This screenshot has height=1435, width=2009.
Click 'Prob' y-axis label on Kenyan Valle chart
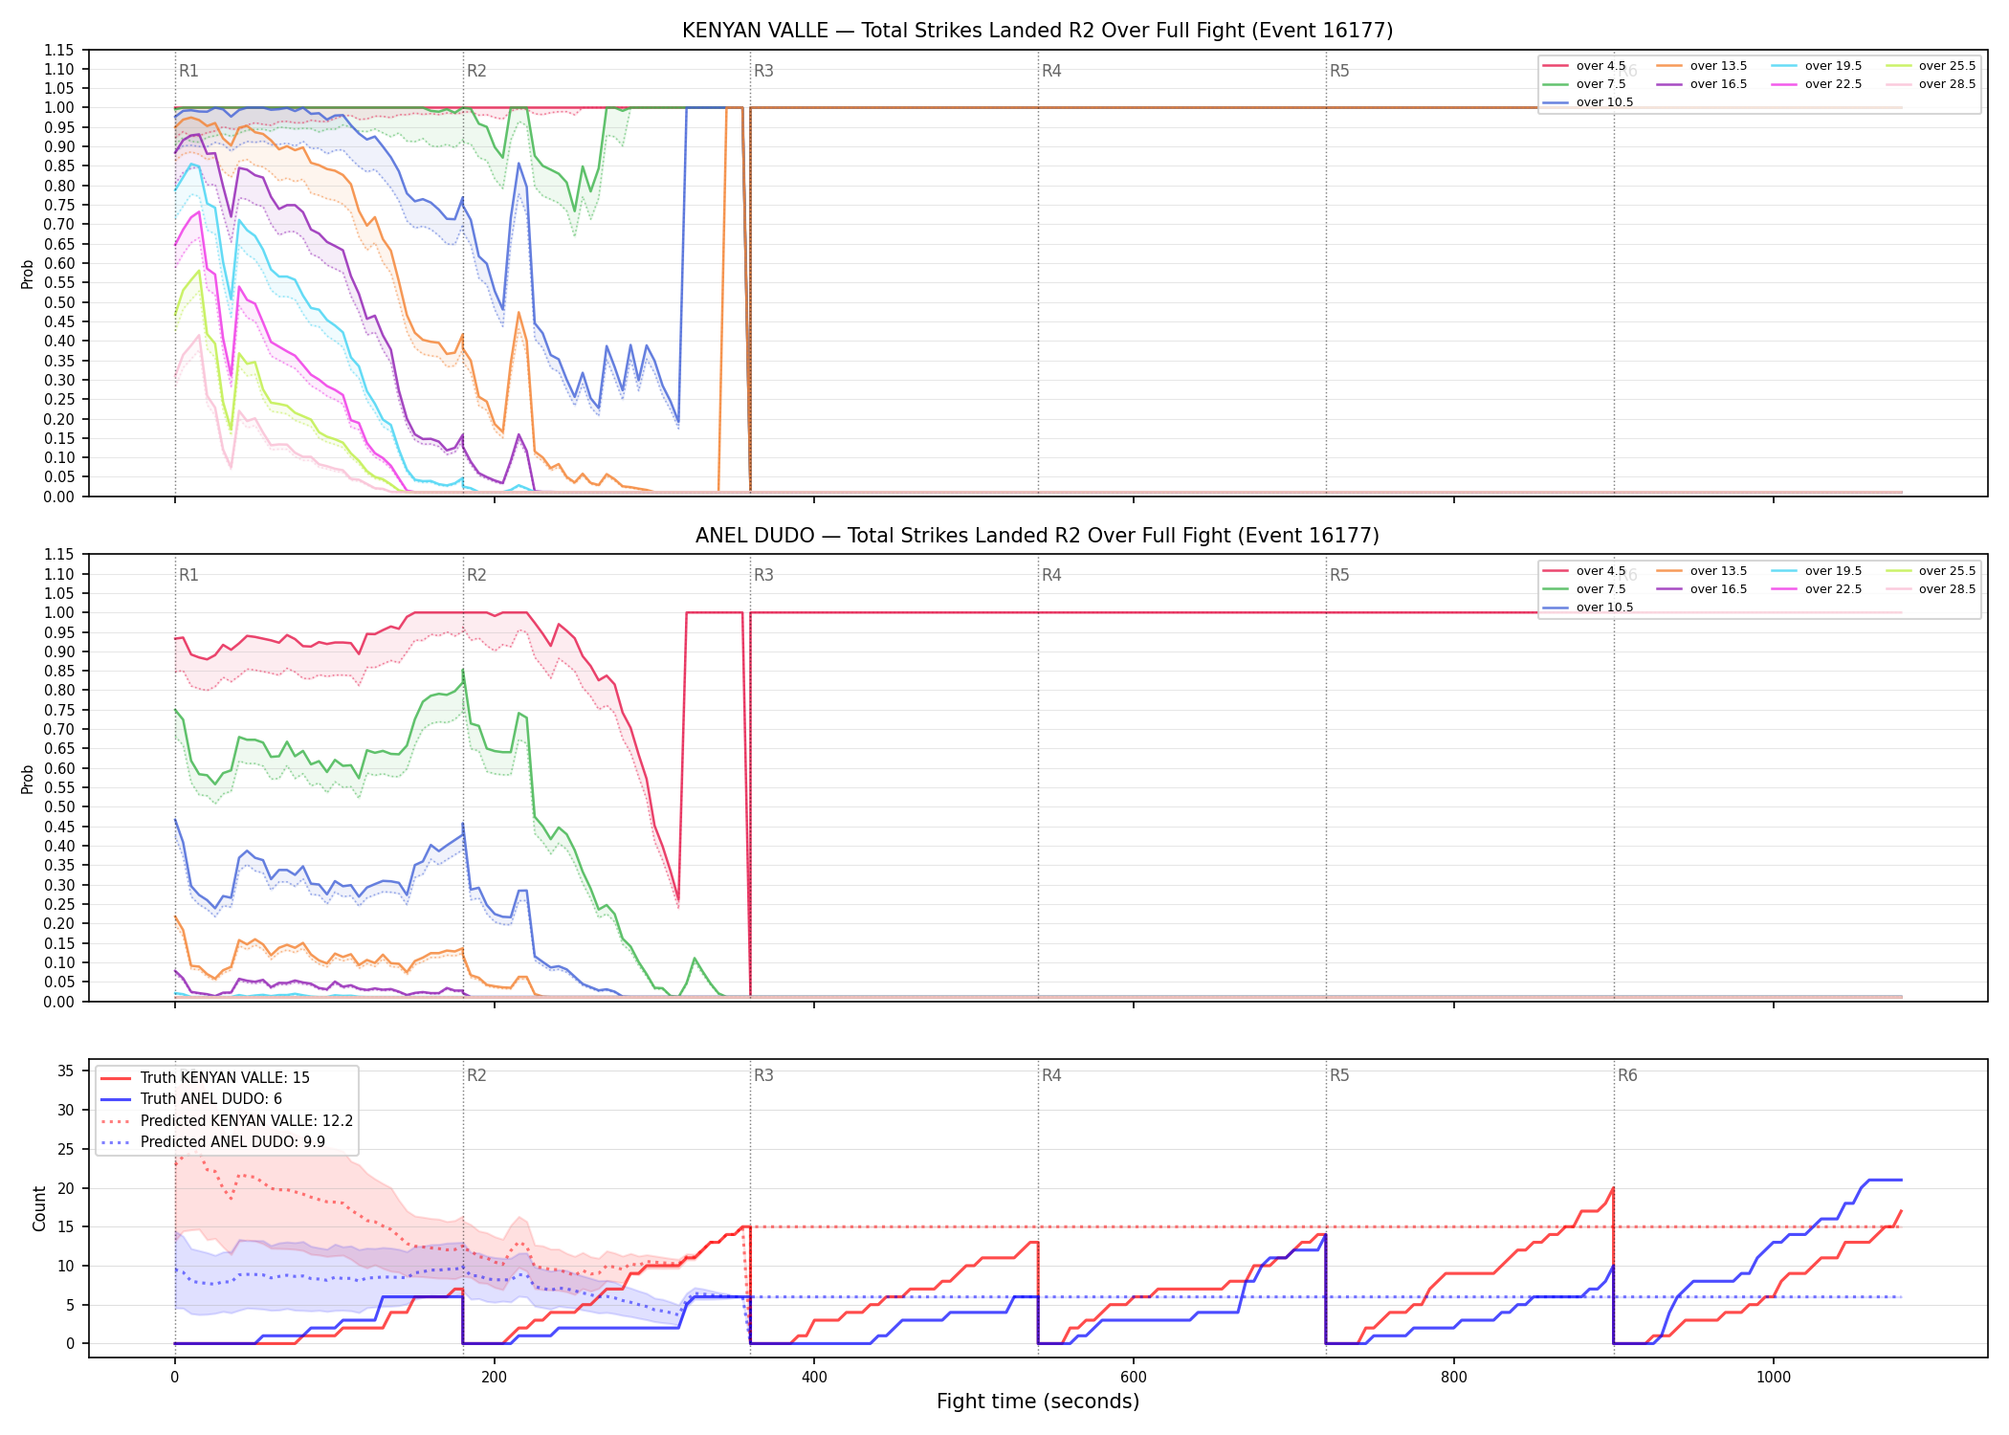[27, 275]
